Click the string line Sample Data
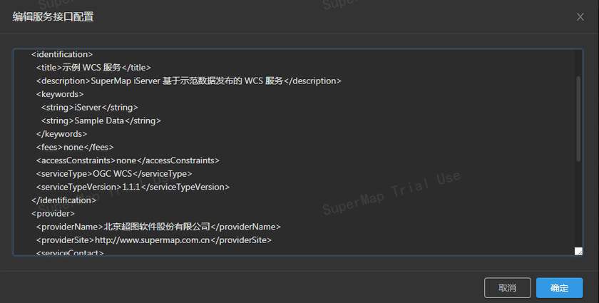 [101, 120]
